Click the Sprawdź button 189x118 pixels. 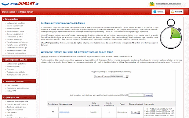[x=148, y=95]
